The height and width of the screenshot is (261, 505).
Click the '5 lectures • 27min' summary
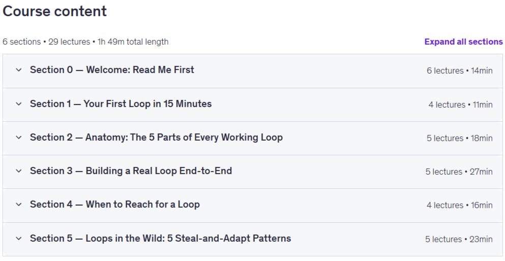click(x=459, y=172)
